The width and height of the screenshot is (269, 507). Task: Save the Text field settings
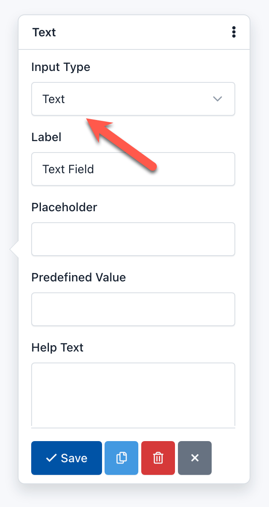(x=66, y=458)
